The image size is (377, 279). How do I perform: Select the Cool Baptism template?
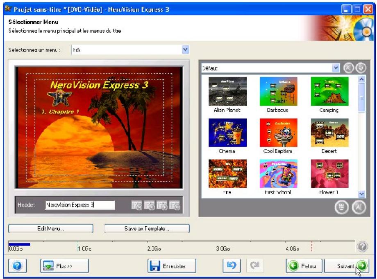pos(278,136)
